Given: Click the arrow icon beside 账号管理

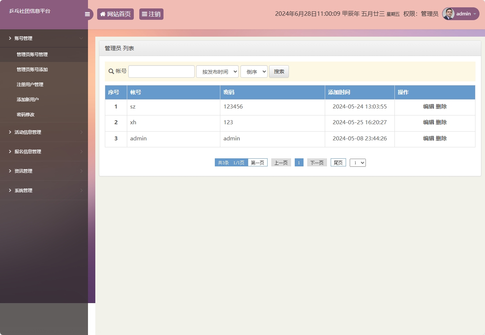Looking at the screenshot, I should 9,38.
